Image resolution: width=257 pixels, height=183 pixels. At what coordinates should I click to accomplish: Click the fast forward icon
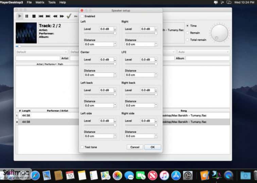click(62, 16)
